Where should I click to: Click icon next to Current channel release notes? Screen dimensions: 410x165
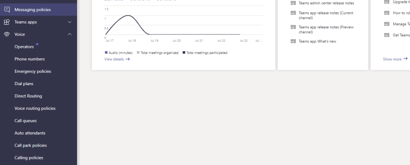293,13
